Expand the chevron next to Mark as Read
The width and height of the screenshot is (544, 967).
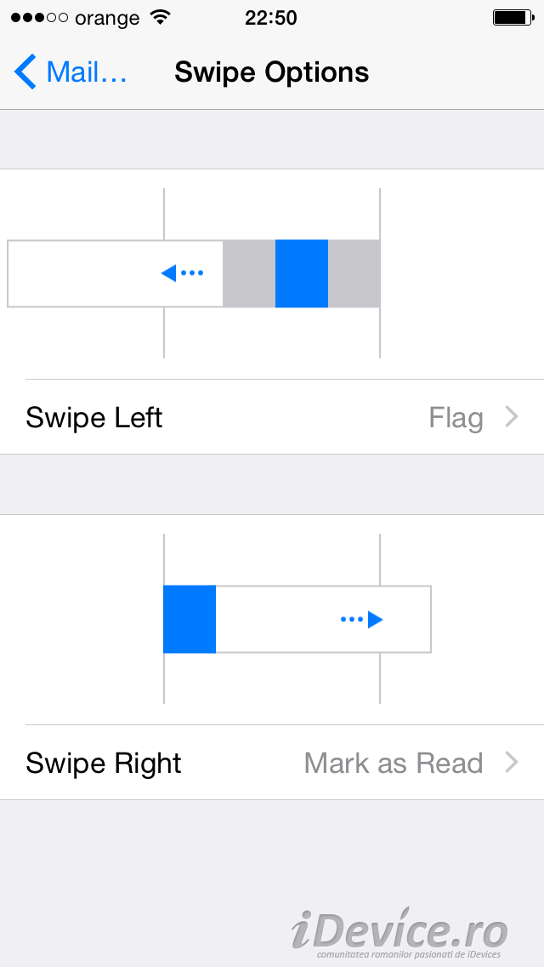[512, 763]
